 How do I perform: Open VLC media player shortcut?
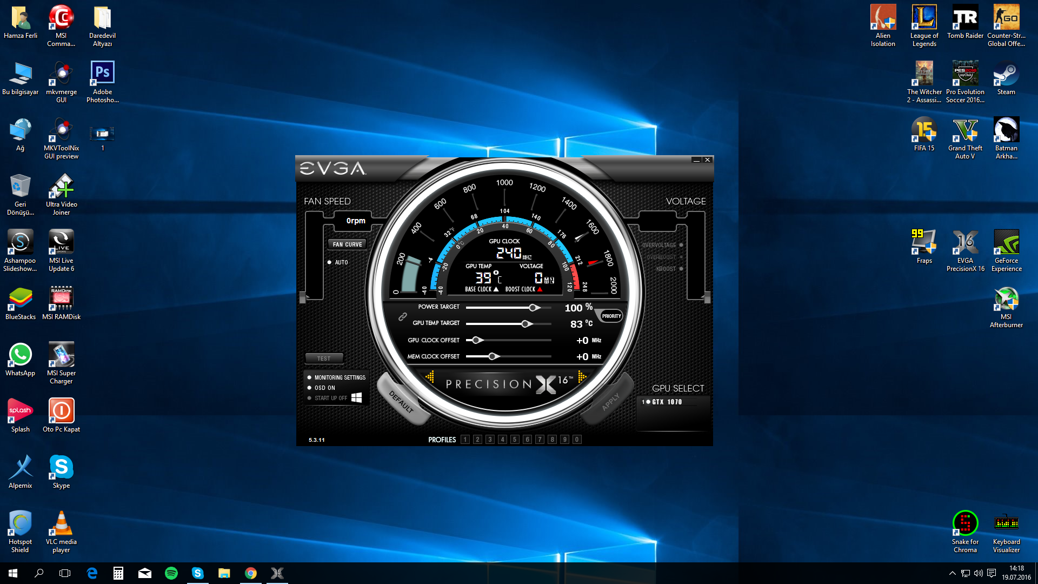pyautogui.click(x=61, y=532)
